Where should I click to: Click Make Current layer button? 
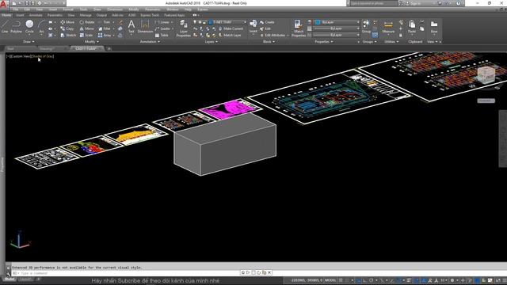coord(231,28)
